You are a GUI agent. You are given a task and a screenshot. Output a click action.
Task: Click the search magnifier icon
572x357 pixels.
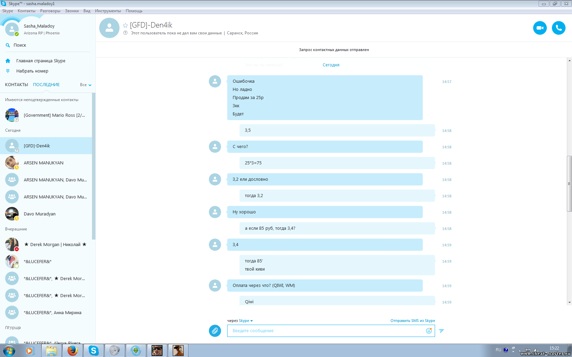tap(8, 45)
